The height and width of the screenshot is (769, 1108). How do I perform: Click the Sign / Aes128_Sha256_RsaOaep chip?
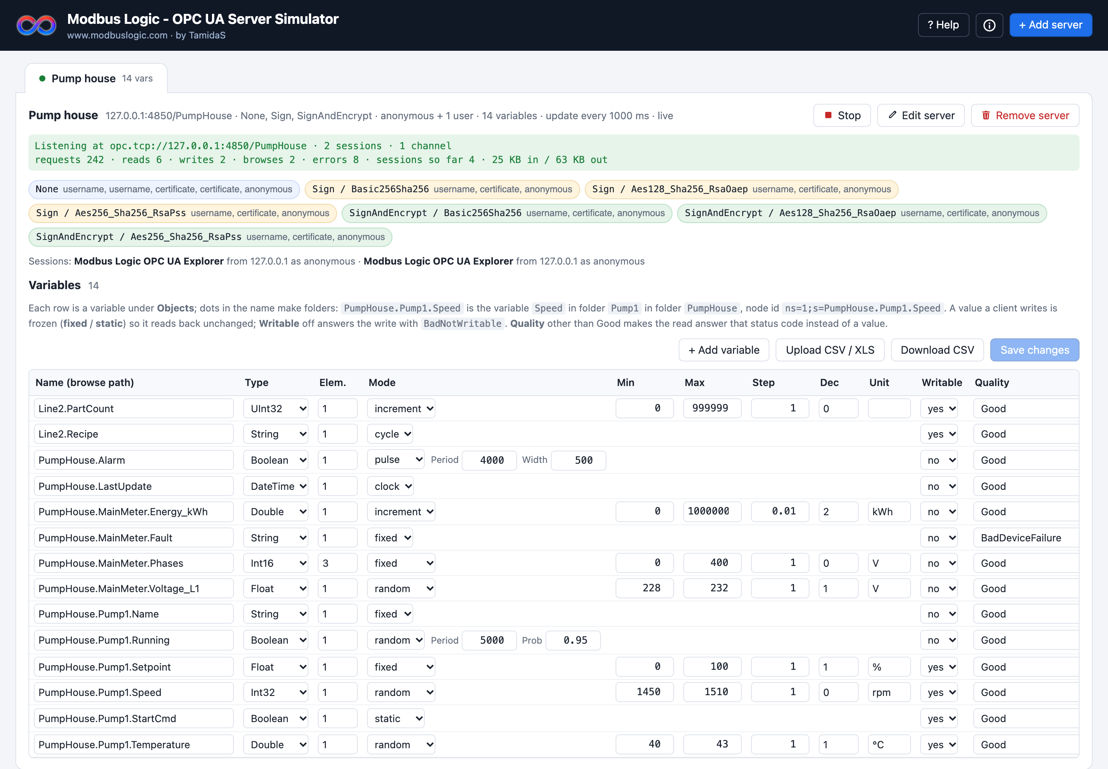click(742, 189)
